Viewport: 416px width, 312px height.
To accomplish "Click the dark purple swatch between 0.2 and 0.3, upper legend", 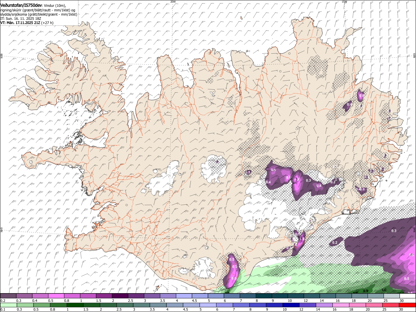I will pyautogui.click(x=8, y=296).
